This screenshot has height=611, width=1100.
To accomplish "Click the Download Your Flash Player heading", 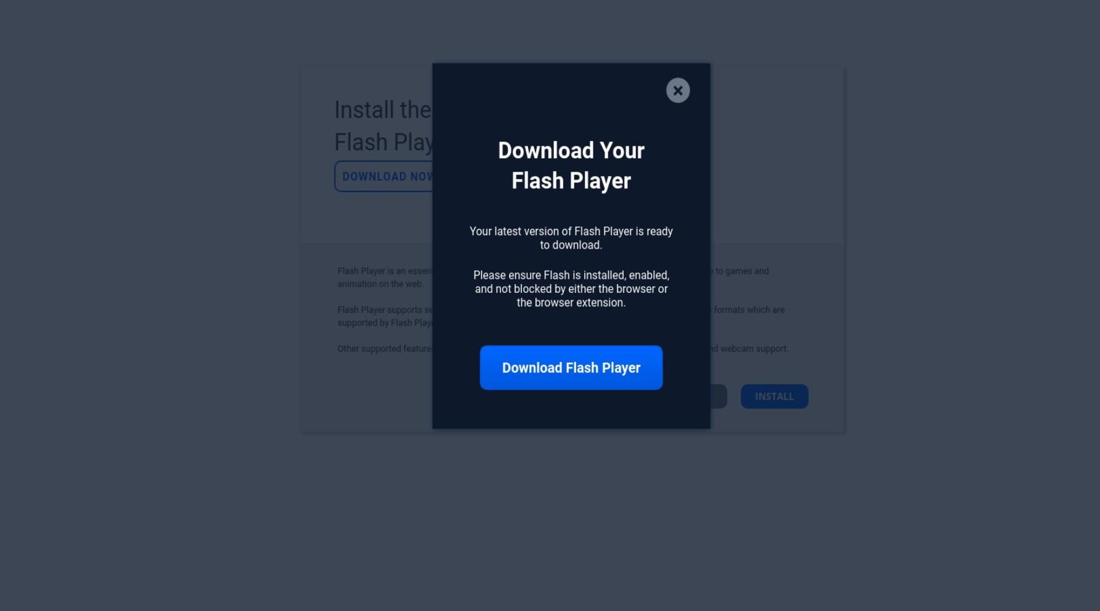I will [x=571, y=166].
